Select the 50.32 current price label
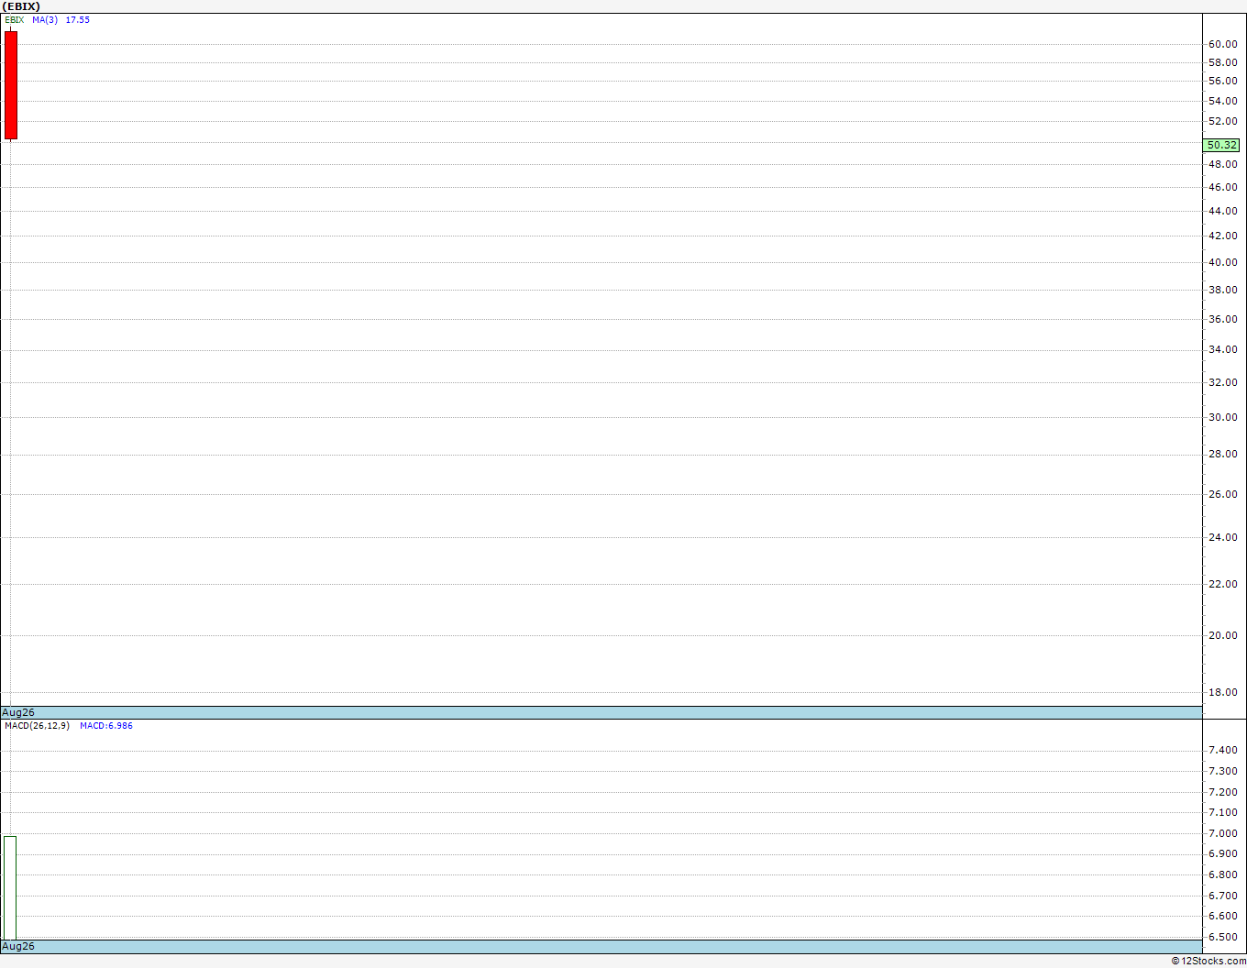 tap(1222, 145)
